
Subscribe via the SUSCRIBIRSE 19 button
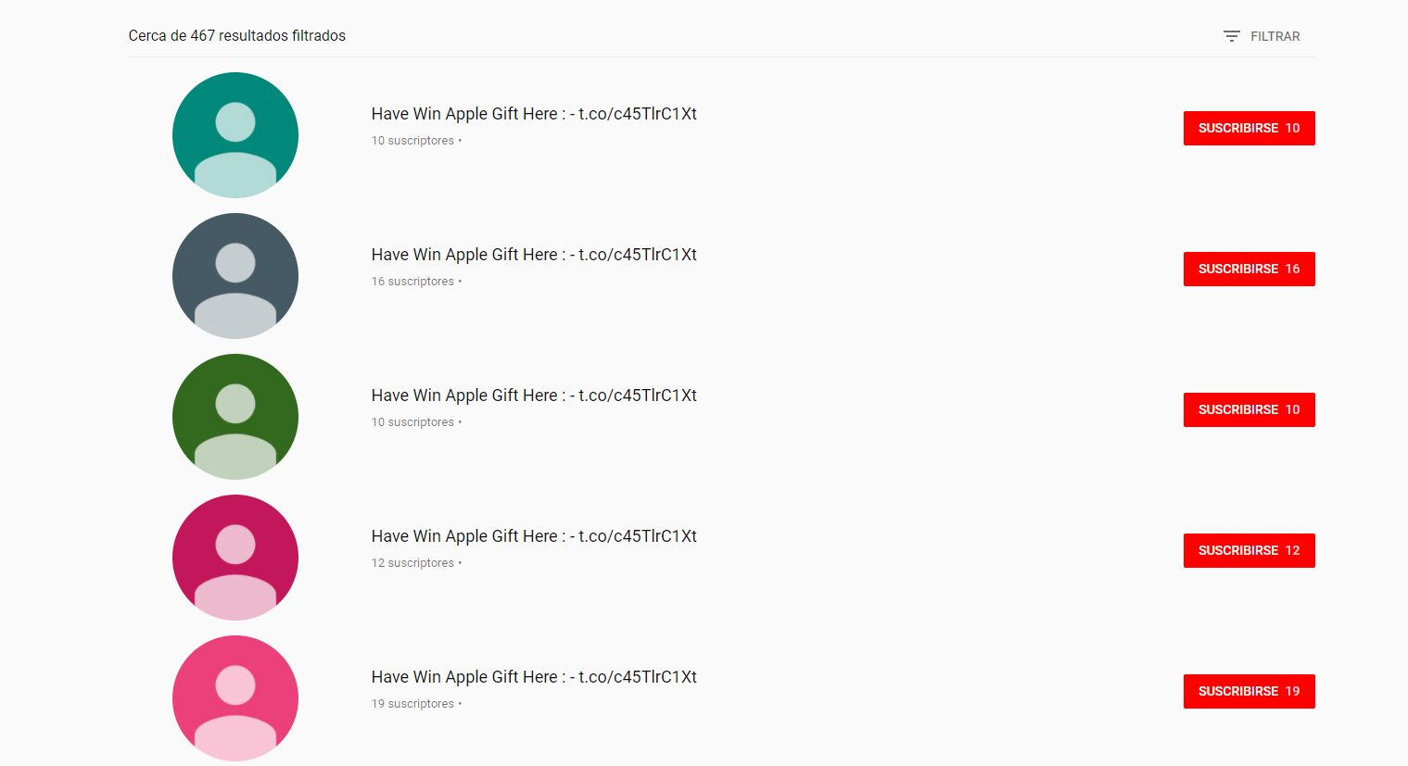click(x=1249, y=691)
